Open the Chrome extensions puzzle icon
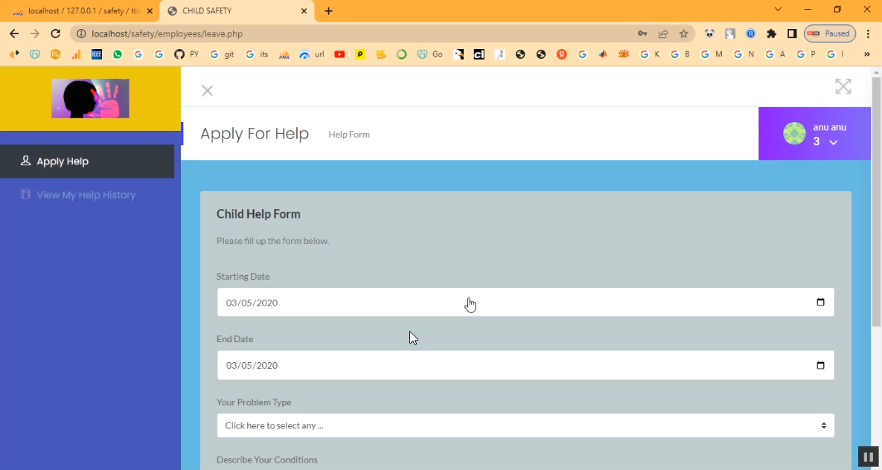This screenshot has height=470, width=882. [x=771, y=33]
